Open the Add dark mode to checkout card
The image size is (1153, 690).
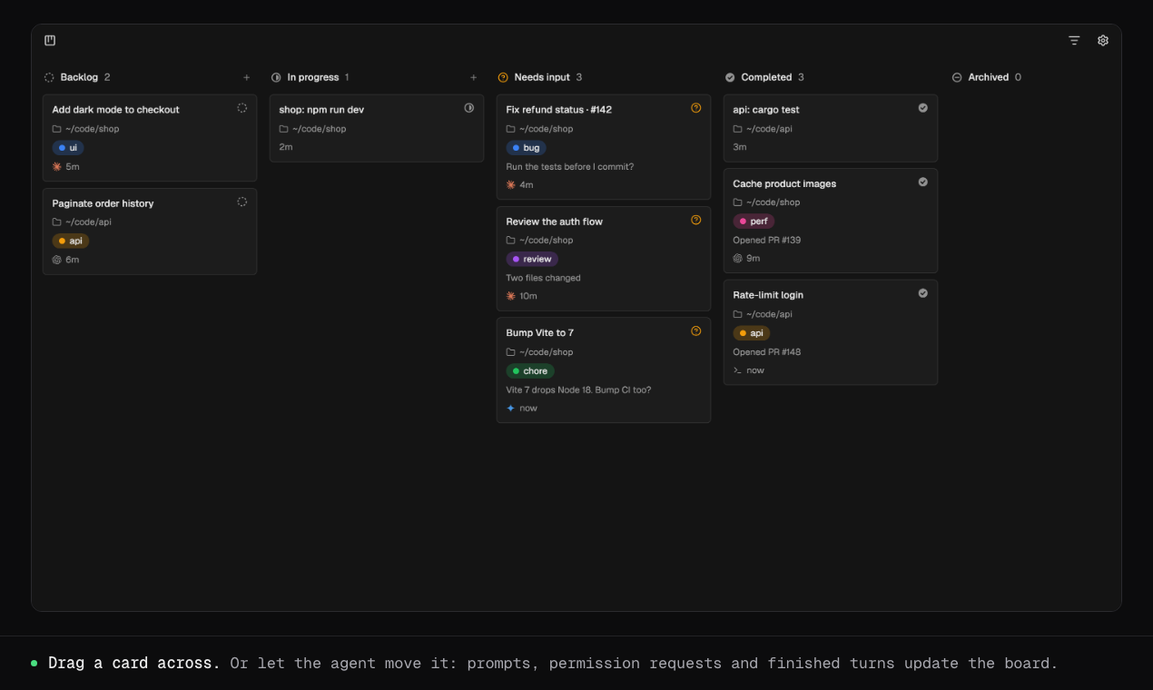(150, 138)
